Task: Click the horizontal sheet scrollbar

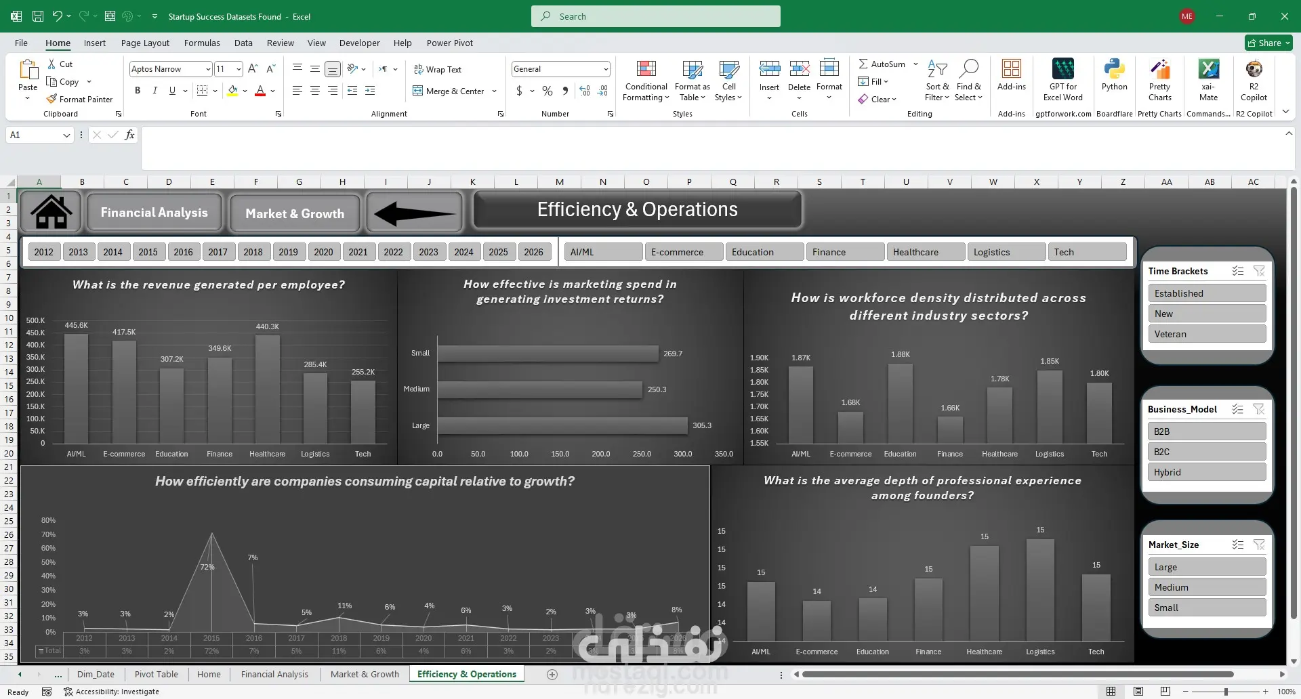Action: 1017,675
